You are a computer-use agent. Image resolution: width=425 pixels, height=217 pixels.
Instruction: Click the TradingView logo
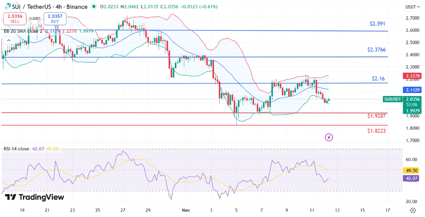(34, 197)
